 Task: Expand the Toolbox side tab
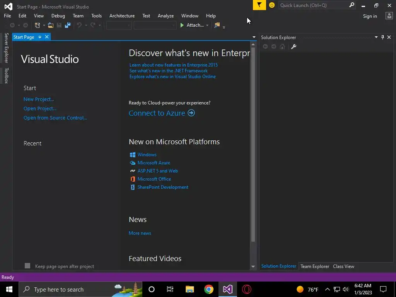point(6,75)
